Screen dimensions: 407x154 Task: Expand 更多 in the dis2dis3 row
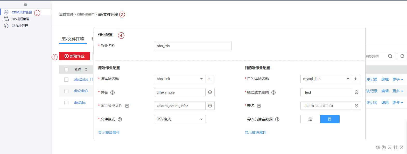tap(398, 91)
